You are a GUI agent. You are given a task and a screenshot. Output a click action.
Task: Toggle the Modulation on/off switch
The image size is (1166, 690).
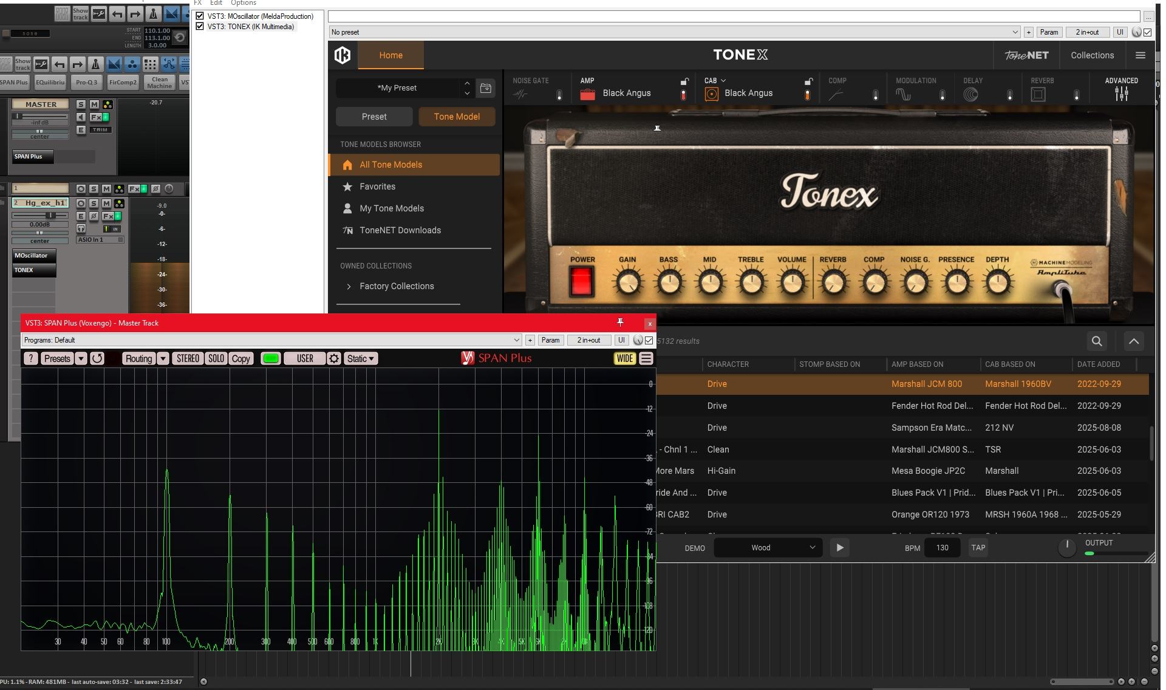tap(943, 95)
